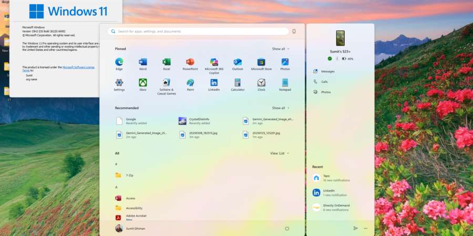The height and width of the screenshot is (236, 473).
Task: Open the View: List dropdown
Action: [x=280, y=153]
